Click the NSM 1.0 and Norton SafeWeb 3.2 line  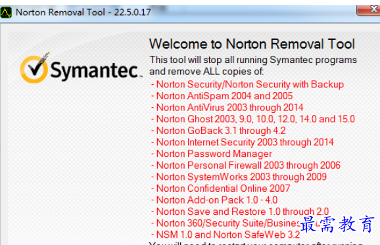tap(226, 235)
